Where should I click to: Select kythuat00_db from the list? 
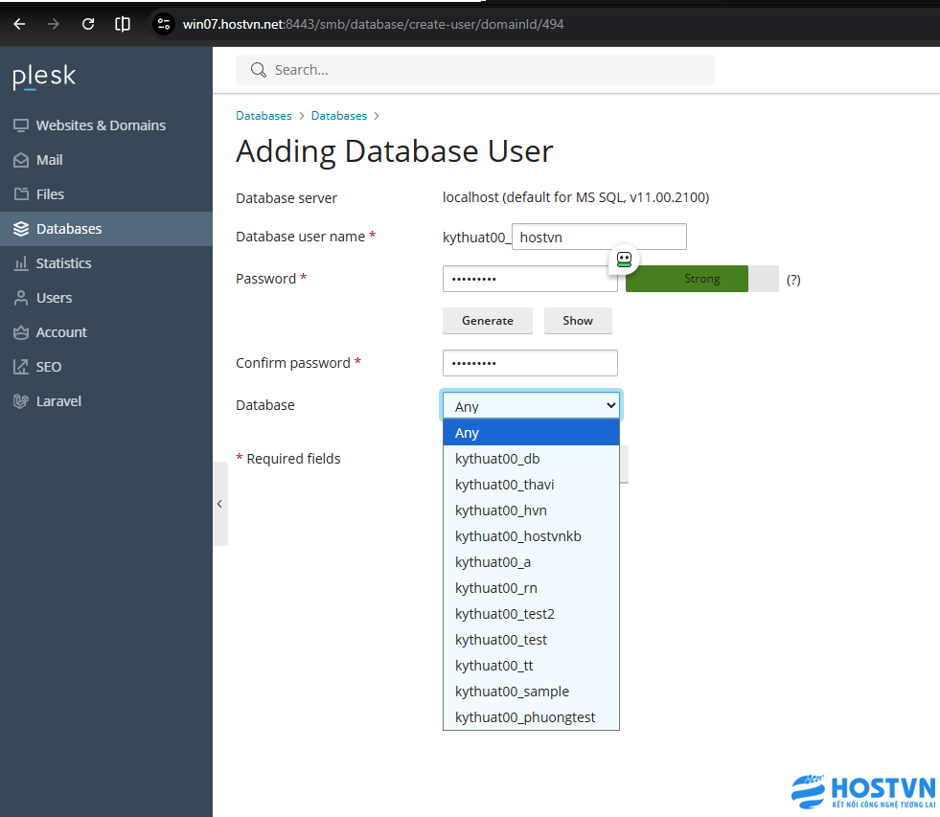coord(497,459)
